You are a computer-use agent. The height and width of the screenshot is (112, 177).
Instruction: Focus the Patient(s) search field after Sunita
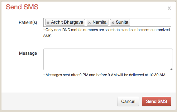[150, 22]
